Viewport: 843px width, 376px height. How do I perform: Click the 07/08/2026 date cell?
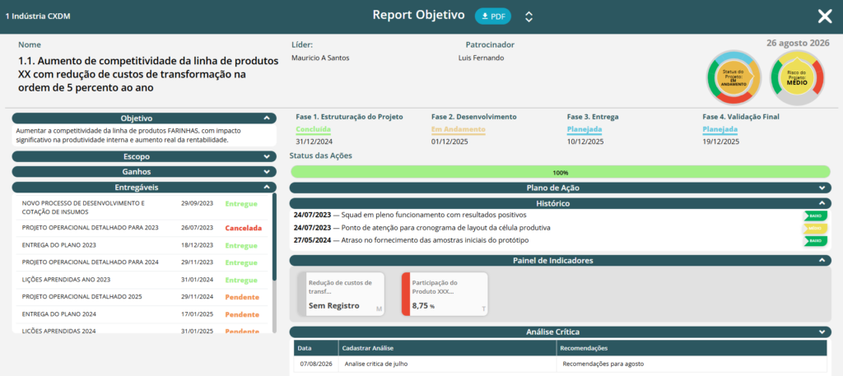coord(316,364)
